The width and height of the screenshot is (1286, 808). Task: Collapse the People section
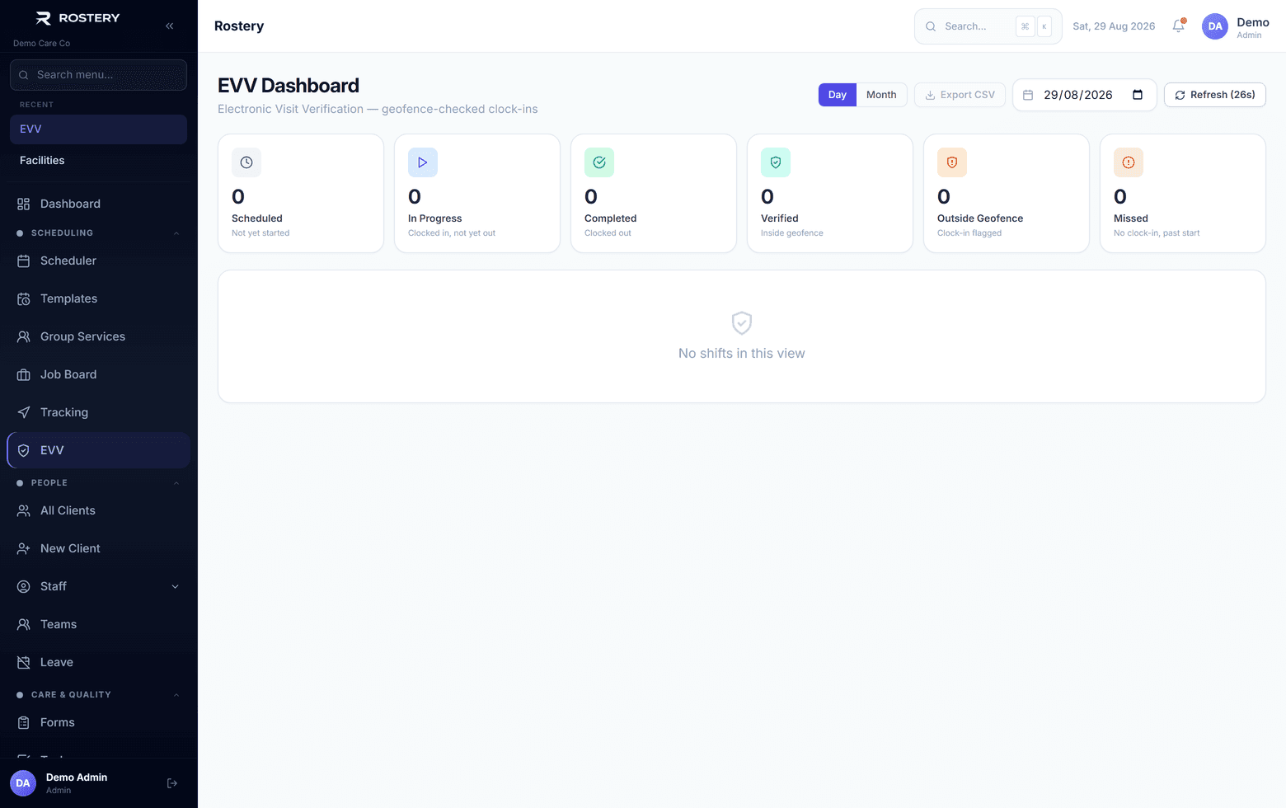tap(176, 483)
